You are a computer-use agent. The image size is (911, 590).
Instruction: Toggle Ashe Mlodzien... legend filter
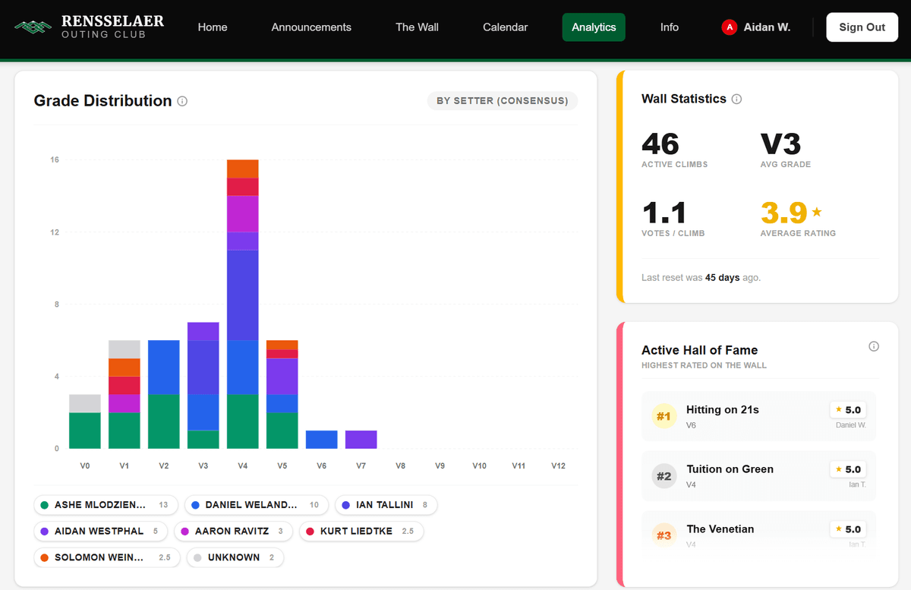106,505
